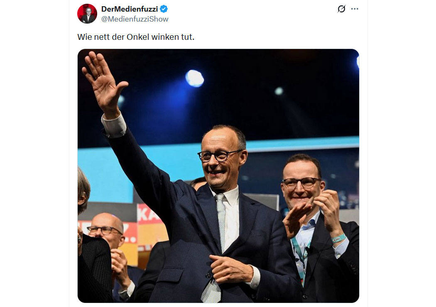The image size is (436, 307).
Task: Click the white shirt cuff on raised arm
Action: 114,126
